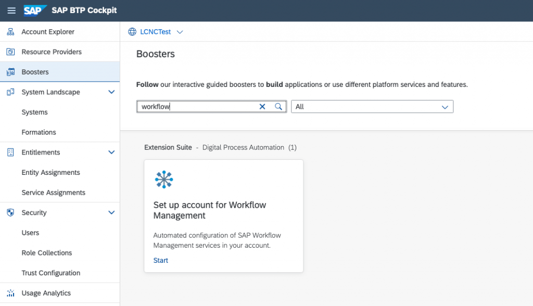Click the SAP BTP Cockpit title
The image size is (533, 306).
tap(84, 10)
